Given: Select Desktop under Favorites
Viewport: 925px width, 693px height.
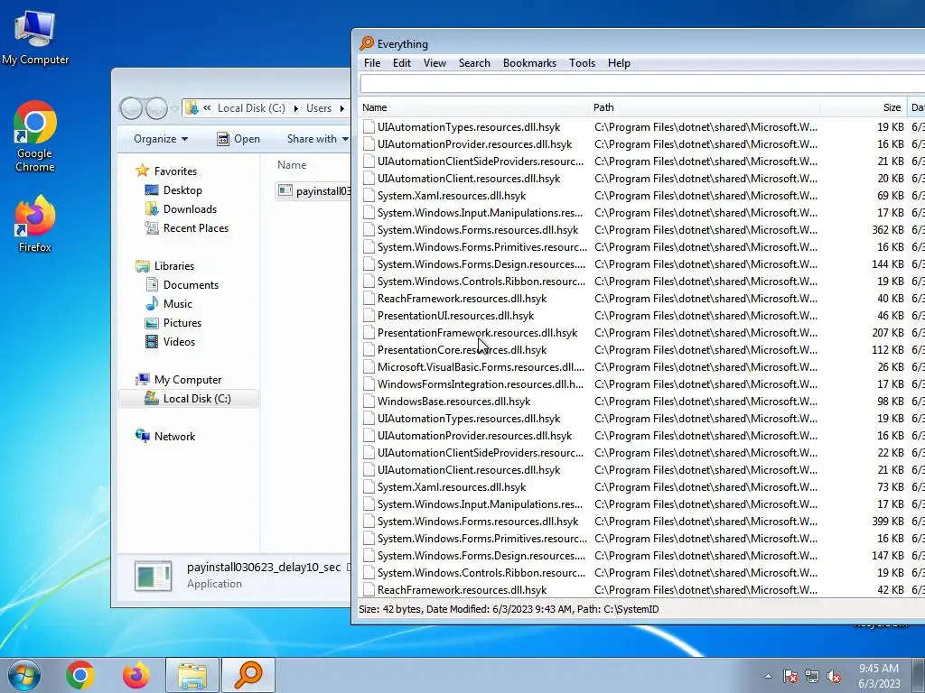Looking at the screenshot, I should pyautogui.click(x=173, y=190).
